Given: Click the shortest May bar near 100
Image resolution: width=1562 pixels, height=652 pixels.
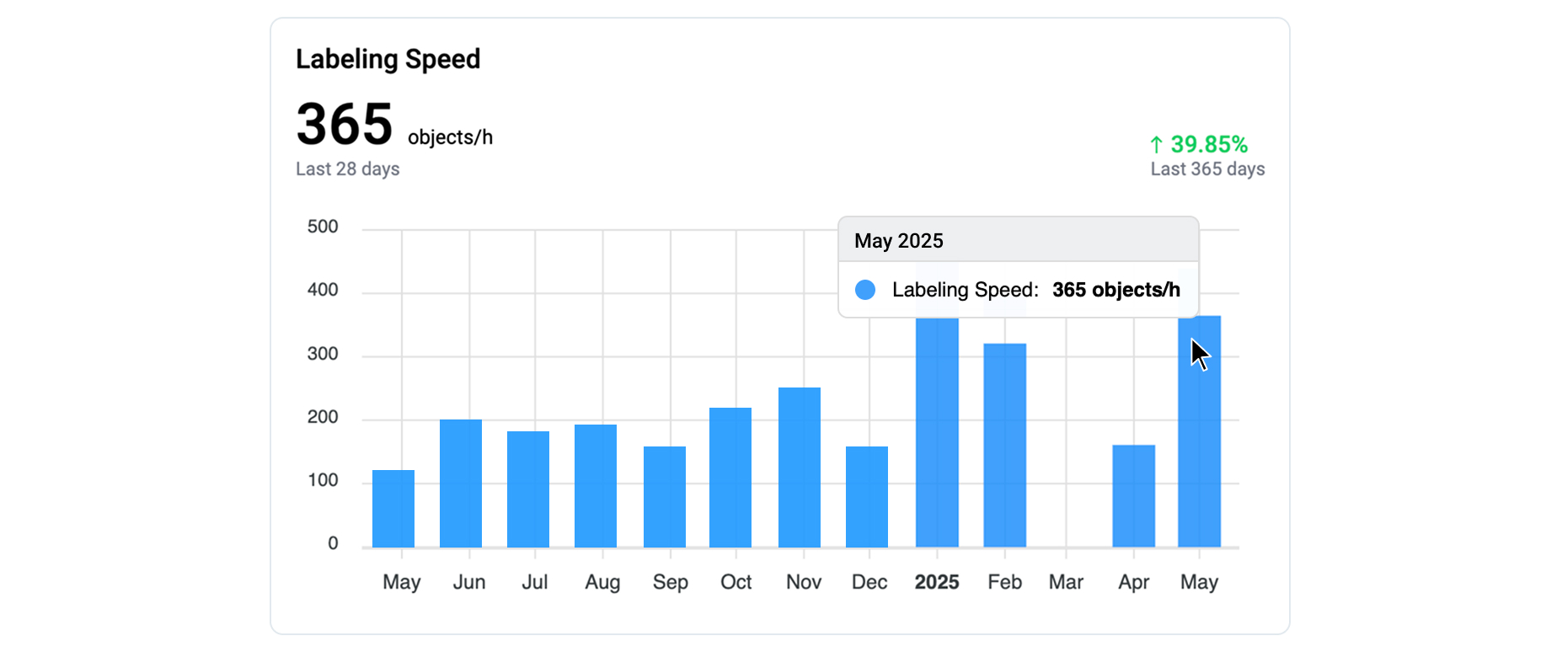Looking at the screenshot, I should (x=393, y=509).
